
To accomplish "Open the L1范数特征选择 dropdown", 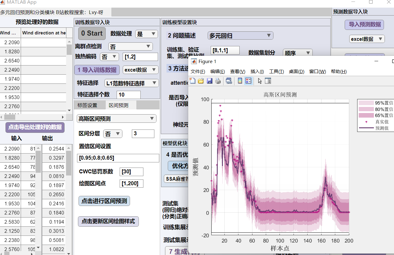I will point(131,83).
